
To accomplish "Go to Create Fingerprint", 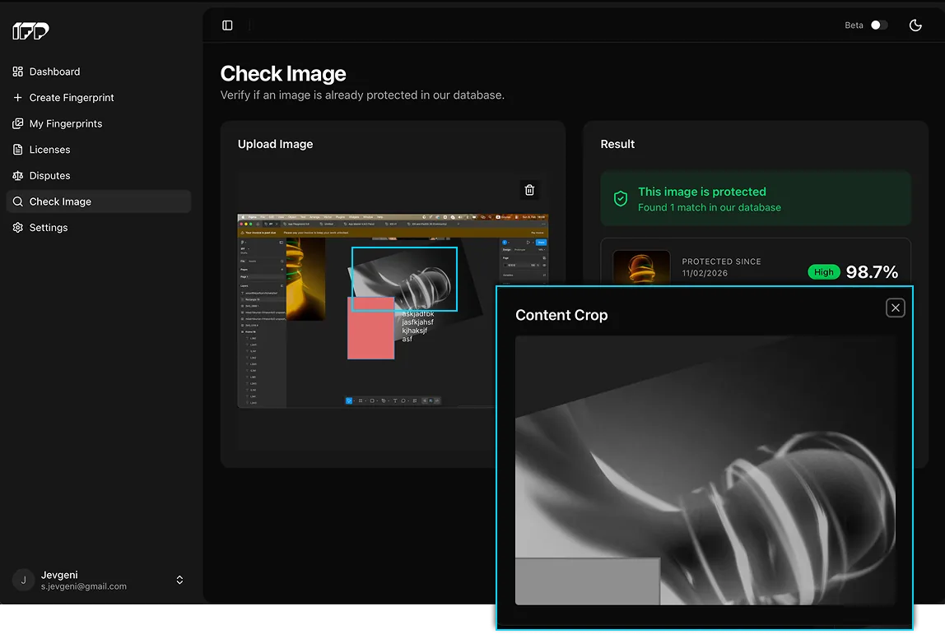I will coord(99,98).
